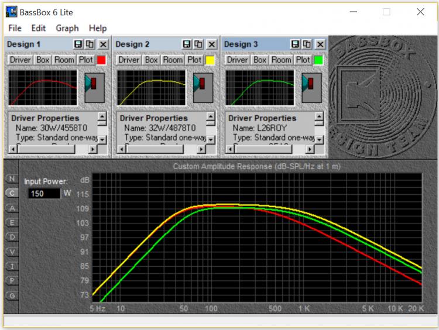Select the E graph tab

click(x=11, y=222)
